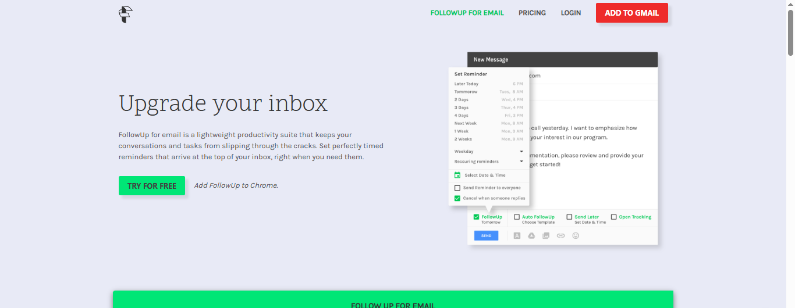Click the emoji smiley icon
The image size is (795, 308).
pos(576,236)
